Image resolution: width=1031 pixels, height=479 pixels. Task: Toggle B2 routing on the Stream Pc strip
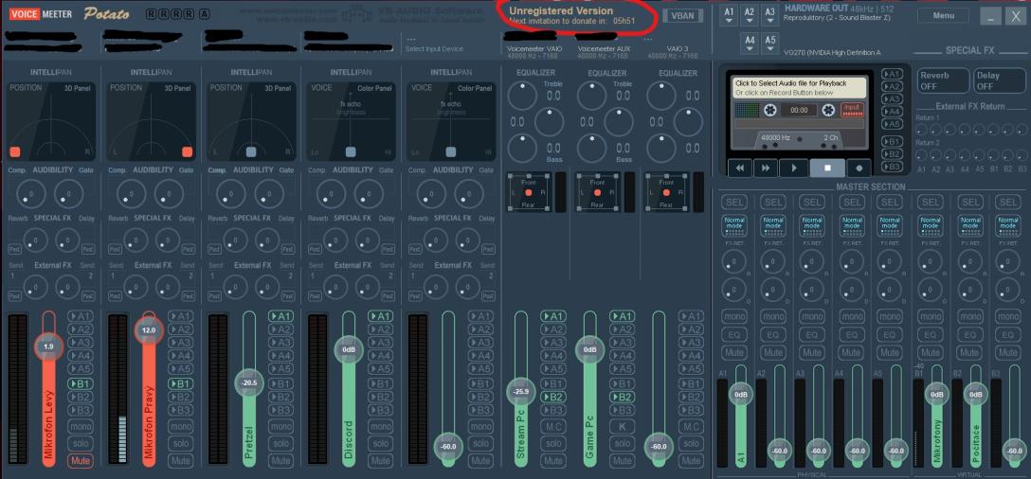coord(553,397)
